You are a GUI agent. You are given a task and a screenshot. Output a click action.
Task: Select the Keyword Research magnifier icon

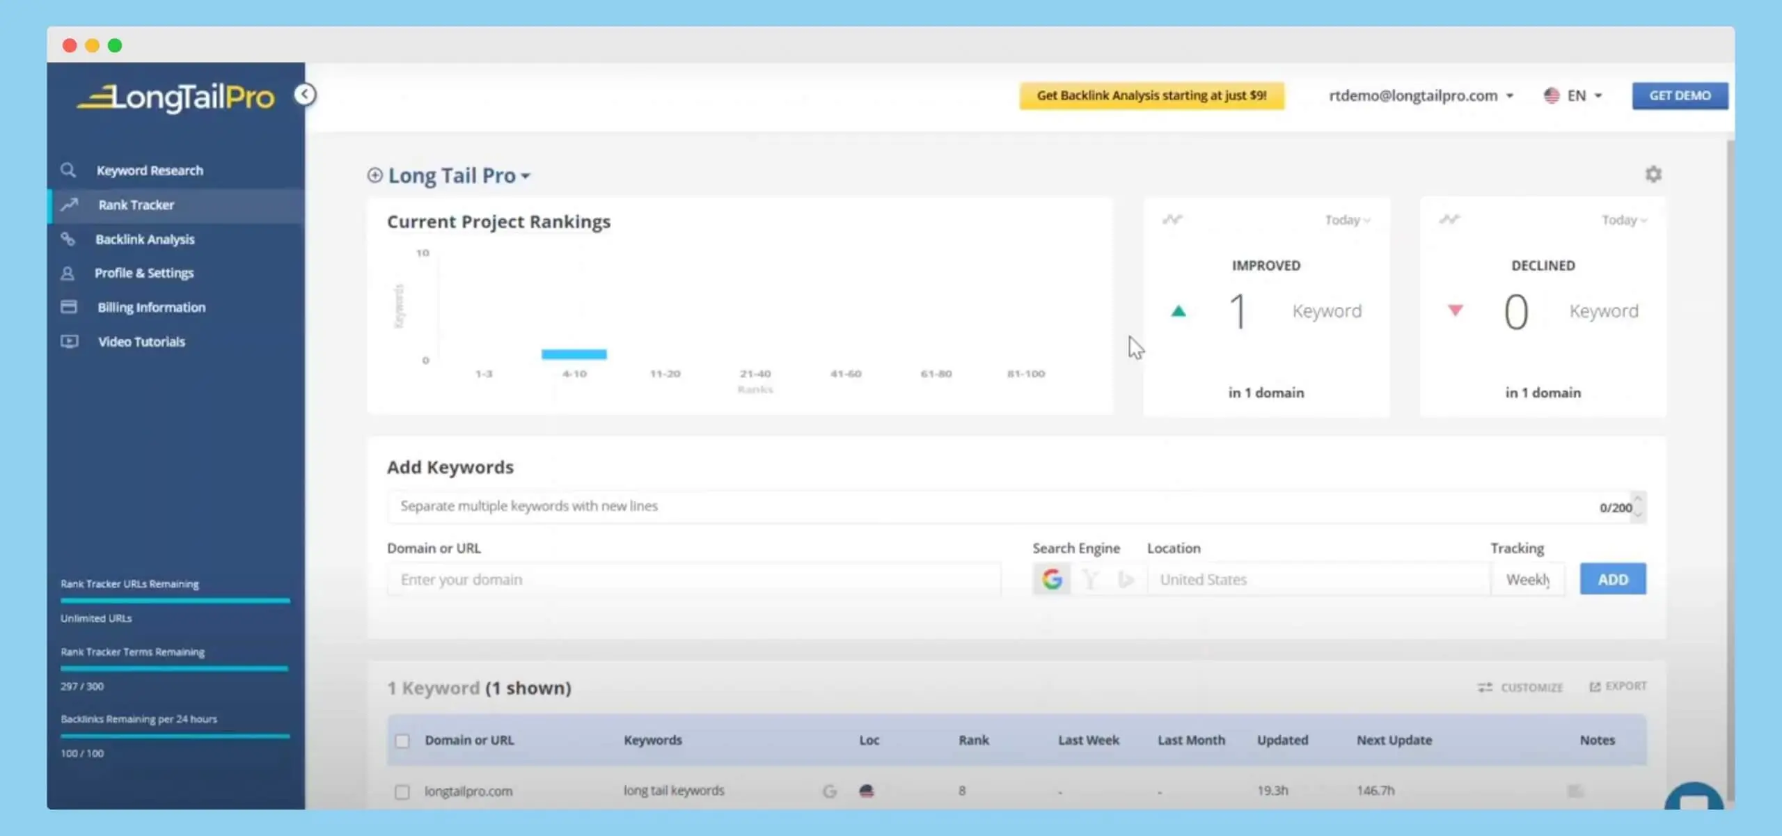click(x=68, y=169)
